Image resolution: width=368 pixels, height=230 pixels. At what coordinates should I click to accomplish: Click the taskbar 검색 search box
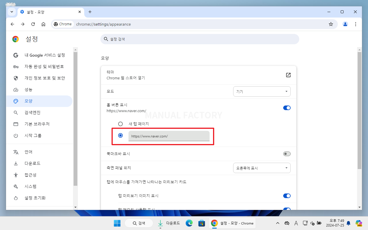coord(139,223)
